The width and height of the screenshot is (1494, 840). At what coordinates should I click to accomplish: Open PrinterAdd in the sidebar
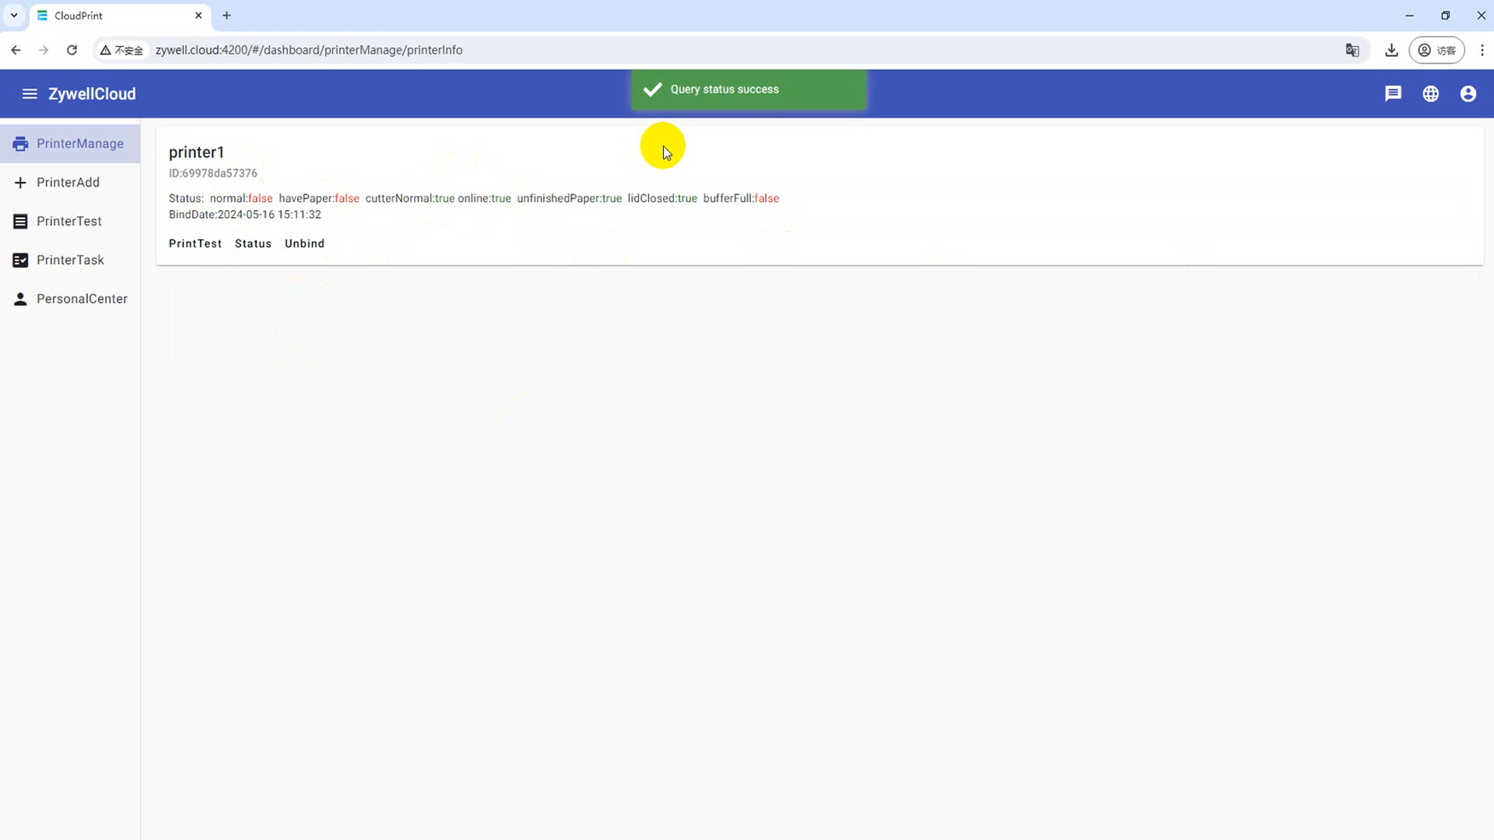68,183
